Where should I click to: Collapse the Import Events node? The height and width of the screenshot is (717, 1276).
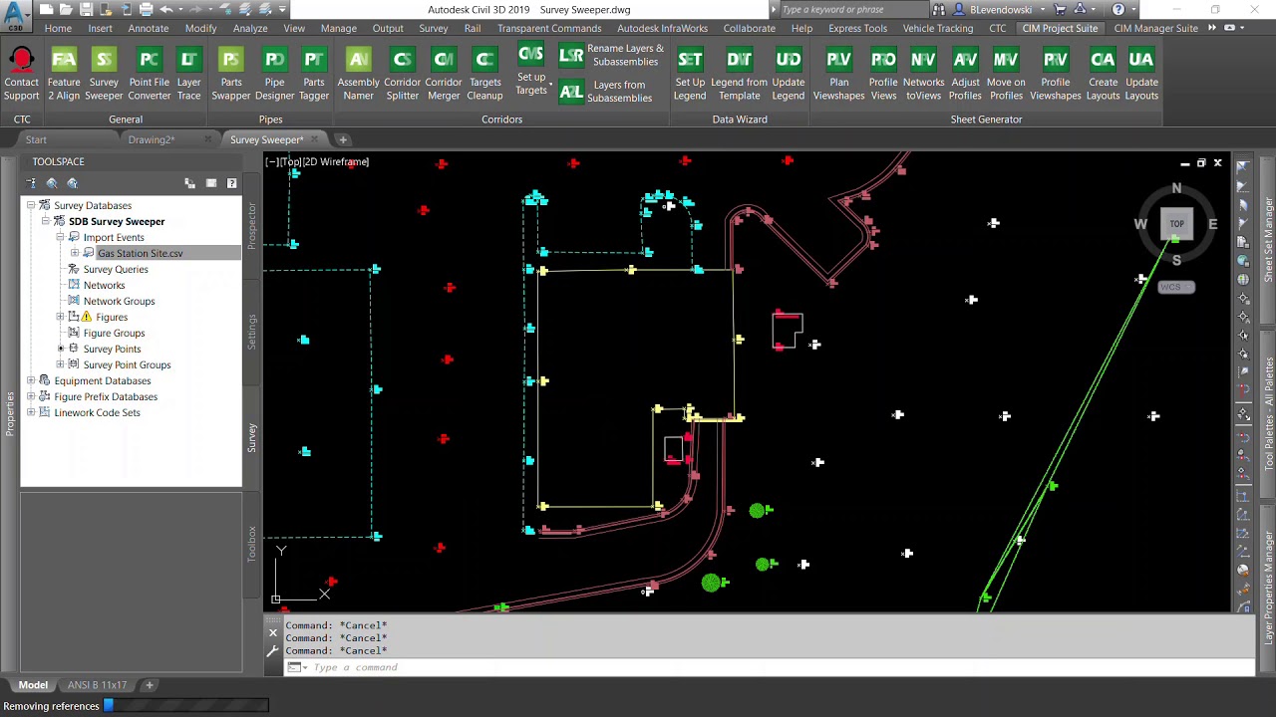click(x=61, y=237)
